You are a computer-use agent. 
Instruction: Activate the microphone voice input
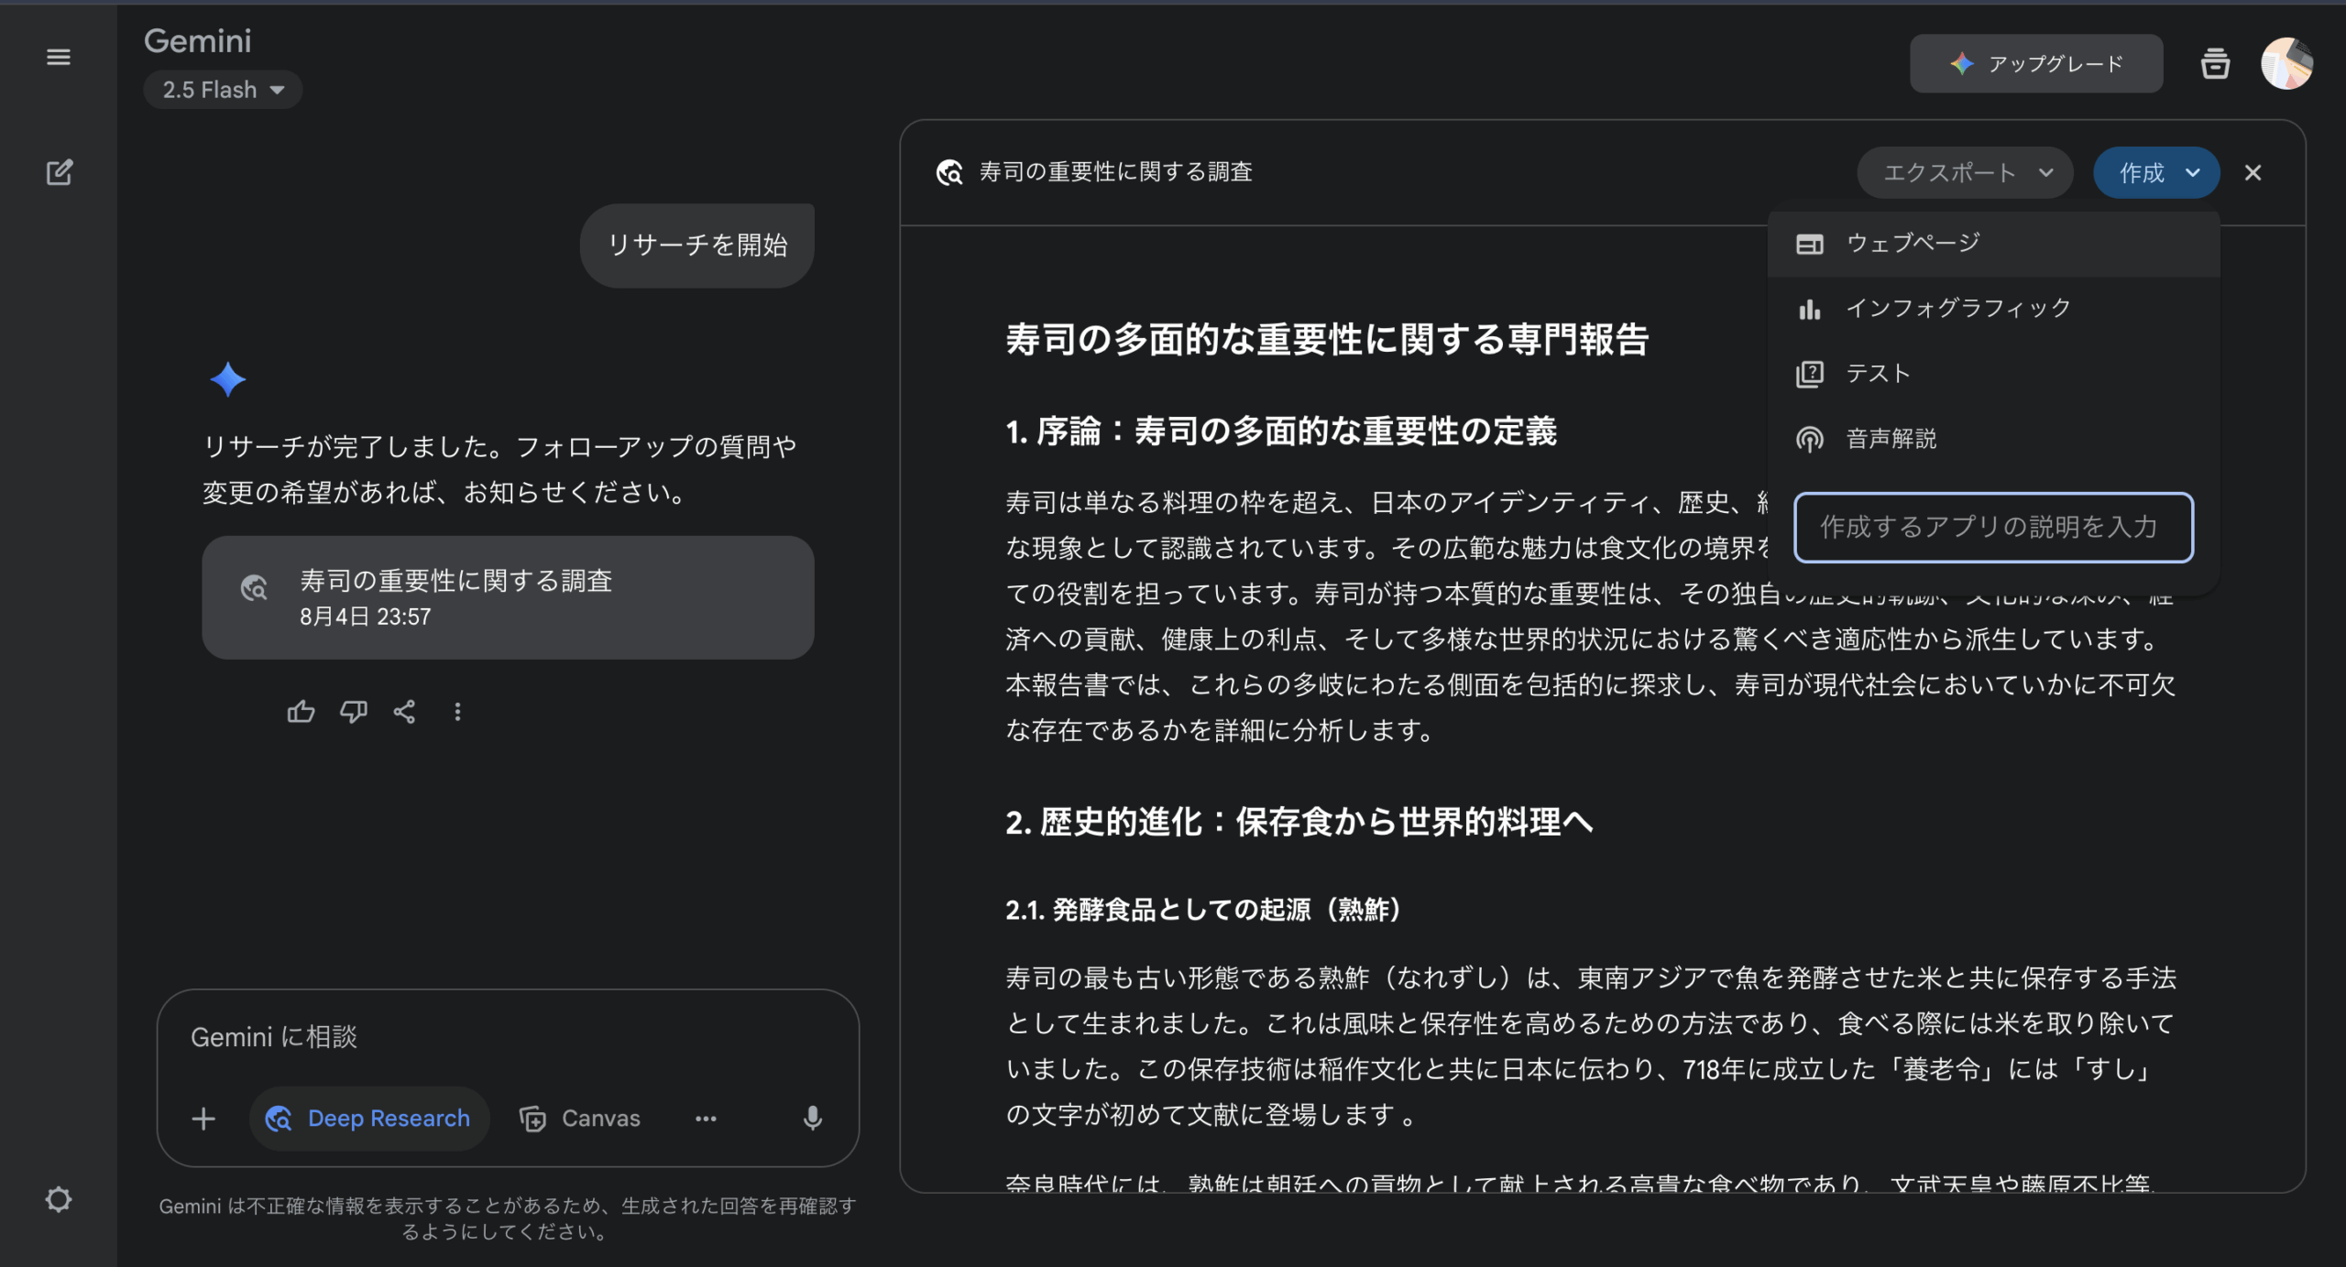point(812,1119)
